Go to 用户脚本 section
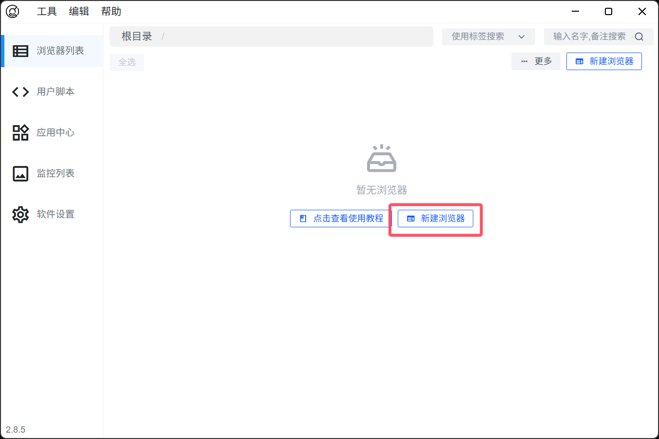The height and width of the screenshot is (439, 659). (52, 91)
